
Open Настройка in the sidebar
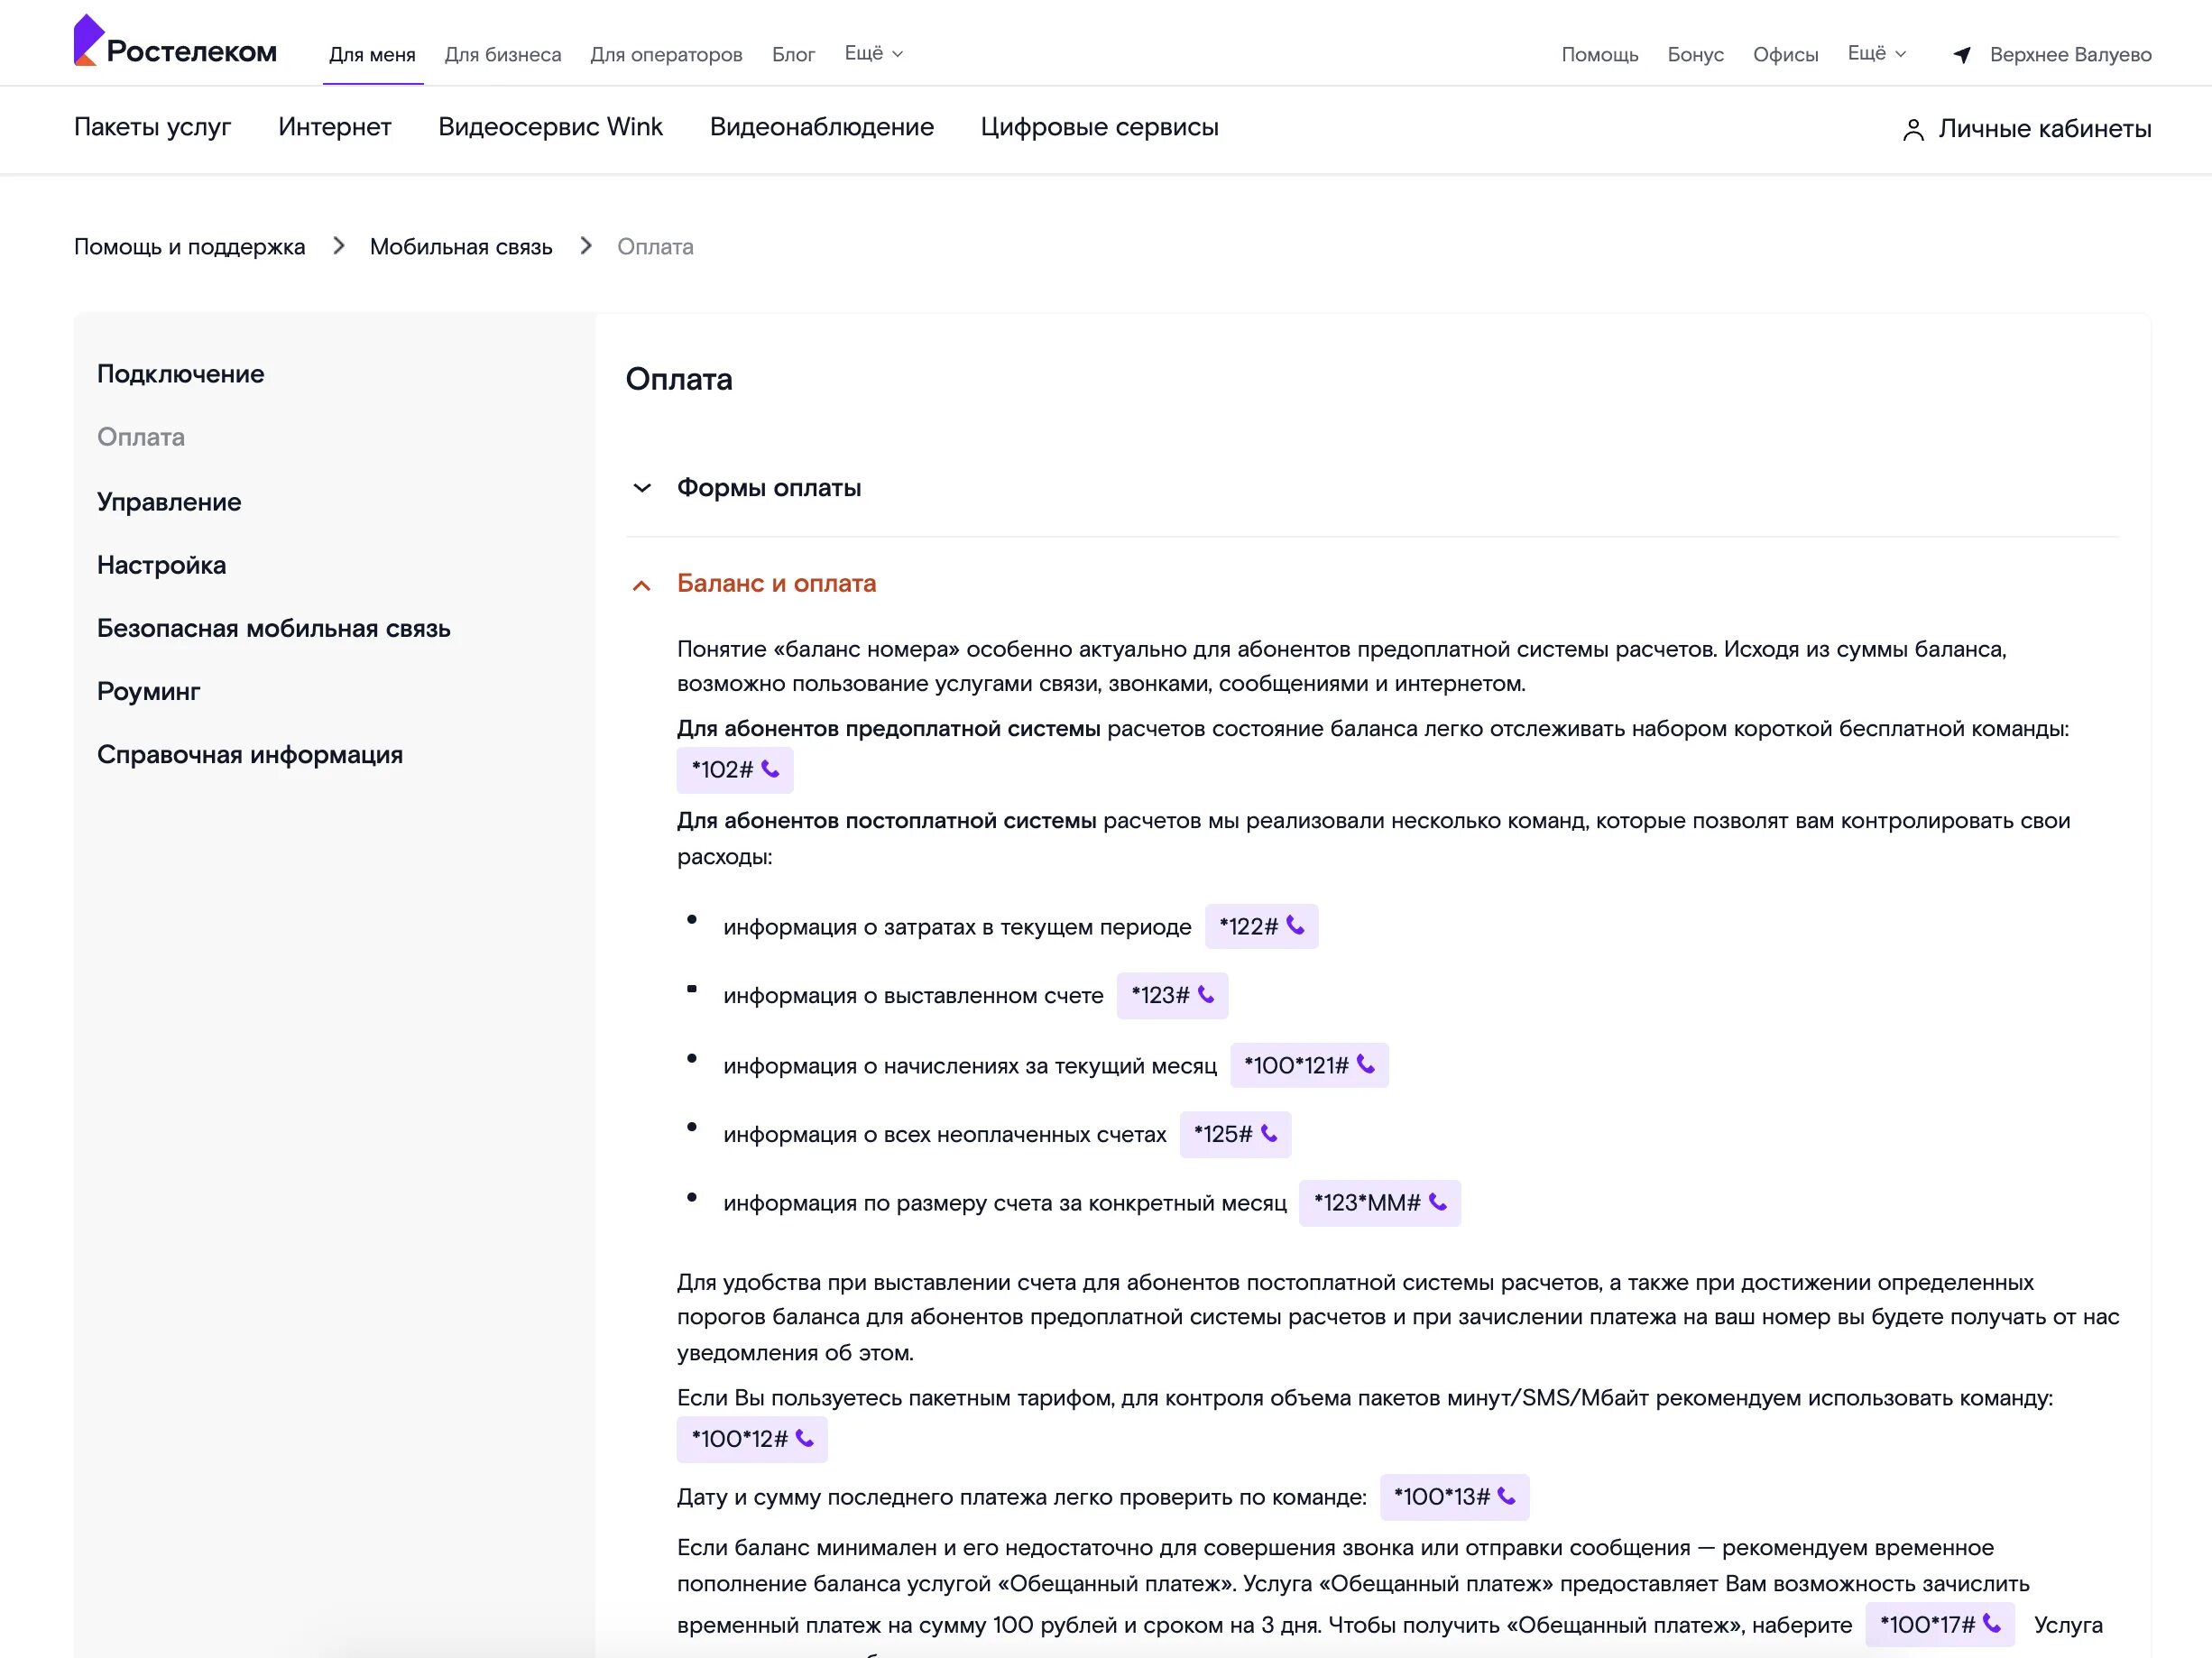(x=161, y=565)
